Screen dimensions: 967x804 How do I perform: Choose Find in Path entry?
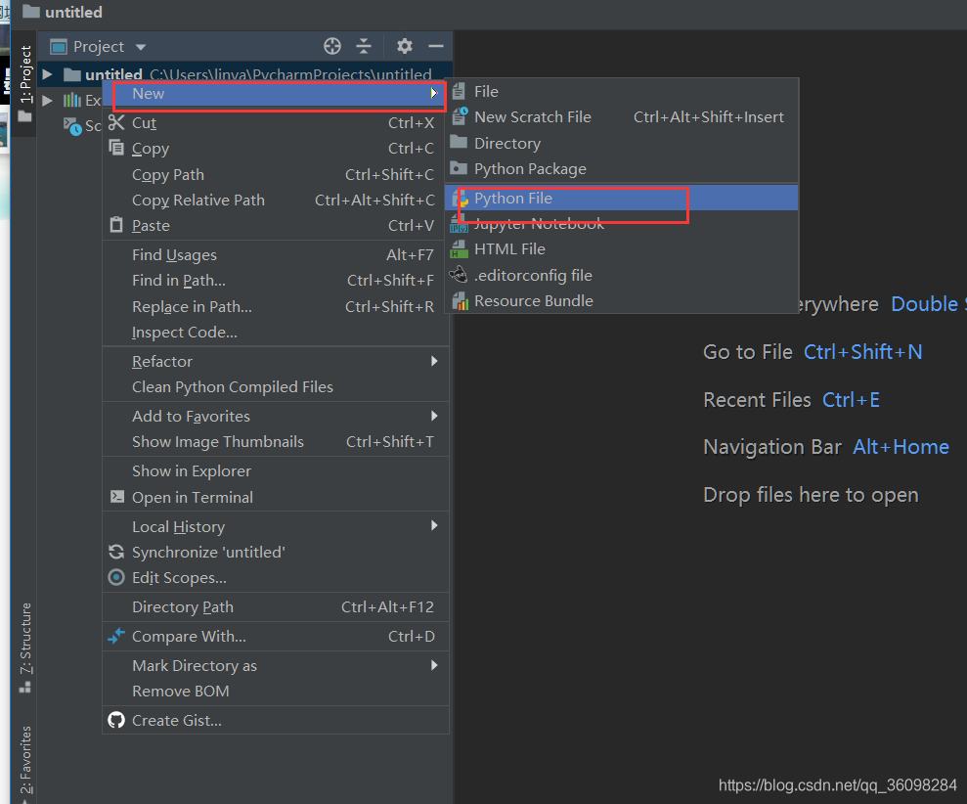click(276, 280)
